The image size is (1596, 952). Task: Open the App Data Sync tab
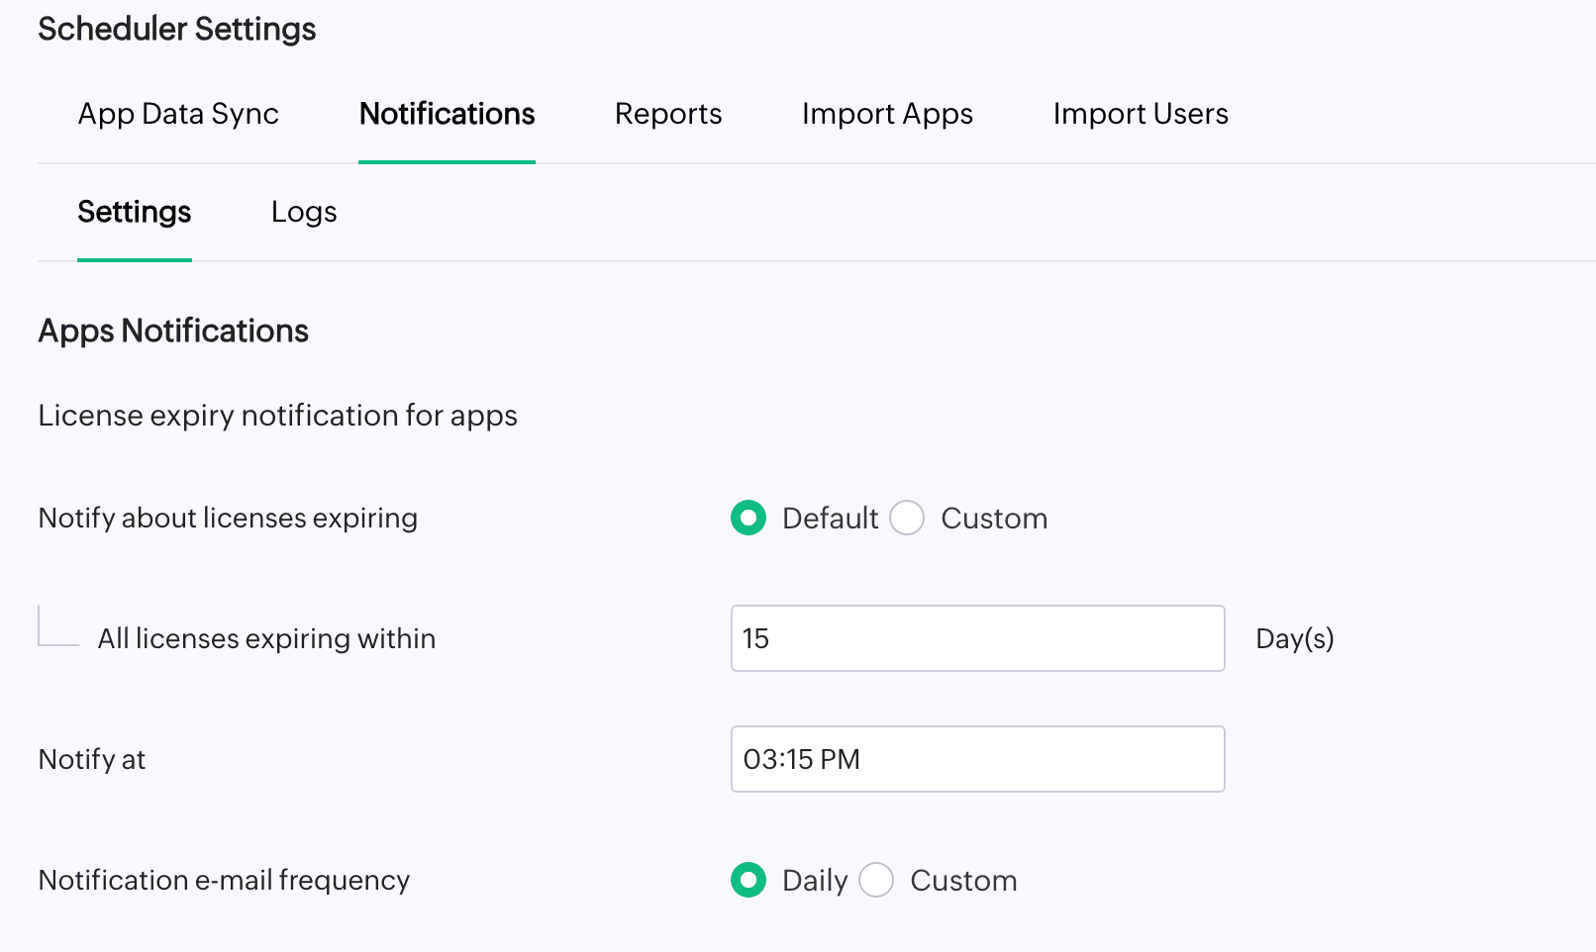coord(178,114)
